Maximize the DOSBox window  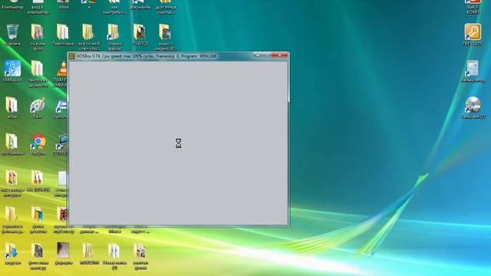tap(266, 55)
